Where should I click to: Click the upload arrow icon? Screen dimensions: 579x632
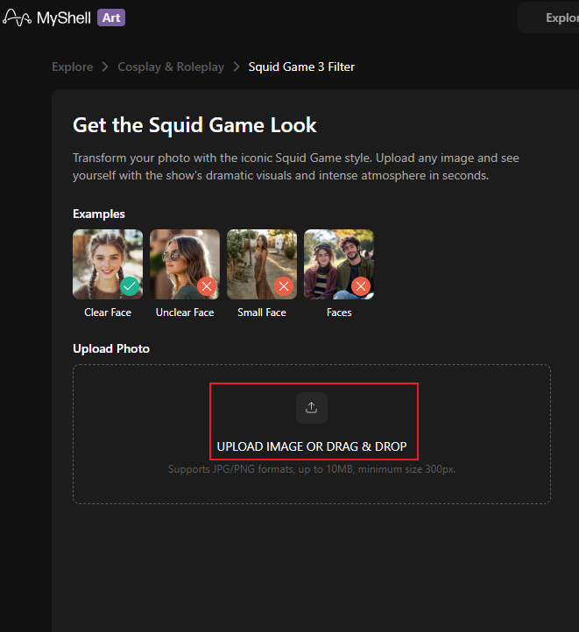tap(312, 408)
